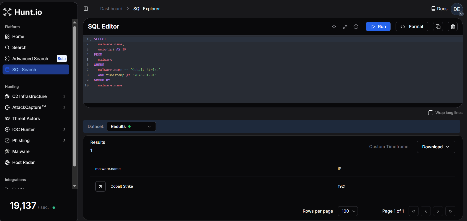Enable the Wrap long lines checkbox
467x221 pixels.
click(x=431, y=113)
